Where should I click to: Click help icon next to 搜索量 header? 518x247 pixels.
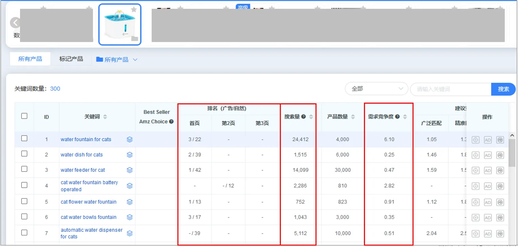pos(304,117)
